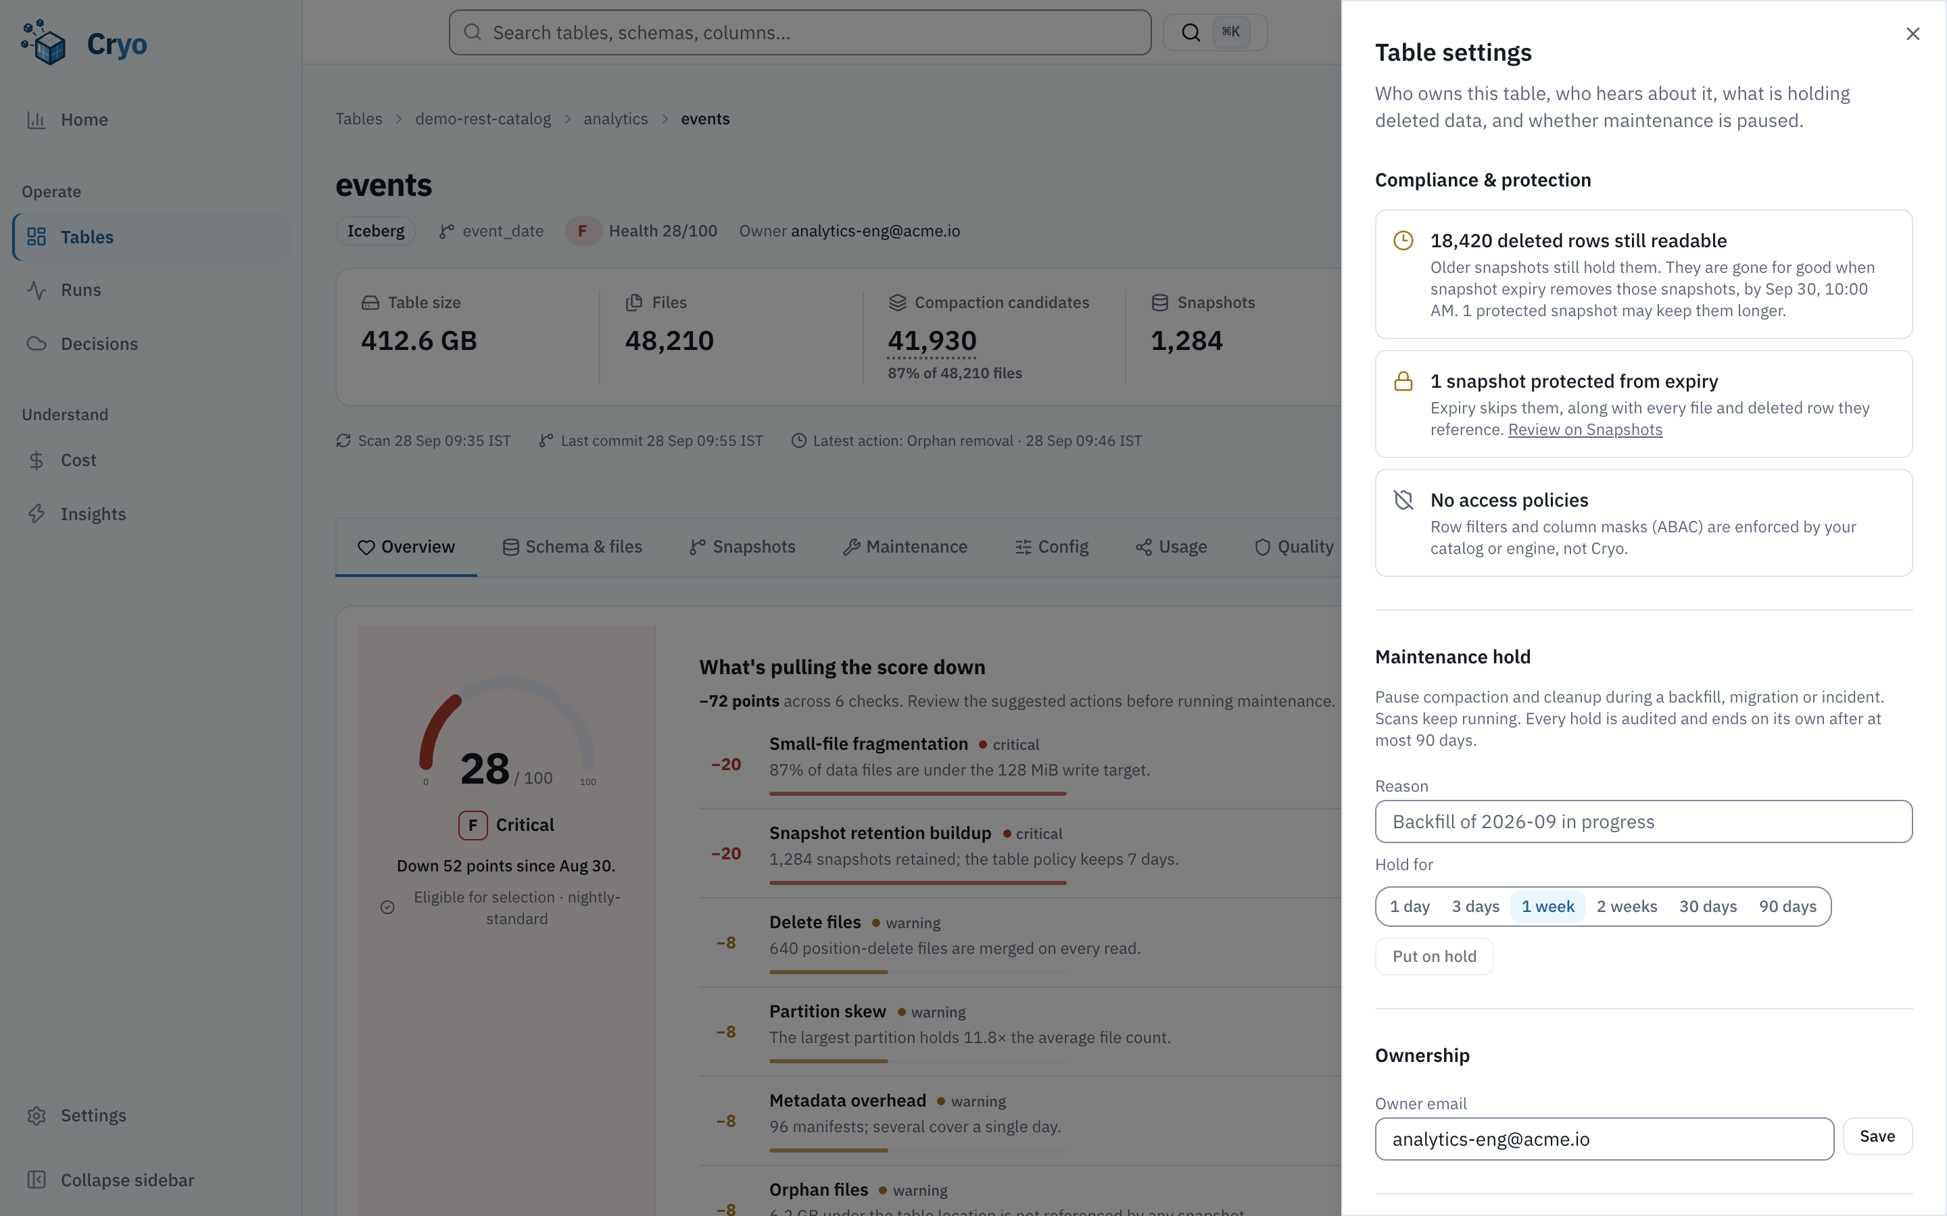Click the clock icon beside Latest action
The image size is (1947, 1216).
point(798,440)
